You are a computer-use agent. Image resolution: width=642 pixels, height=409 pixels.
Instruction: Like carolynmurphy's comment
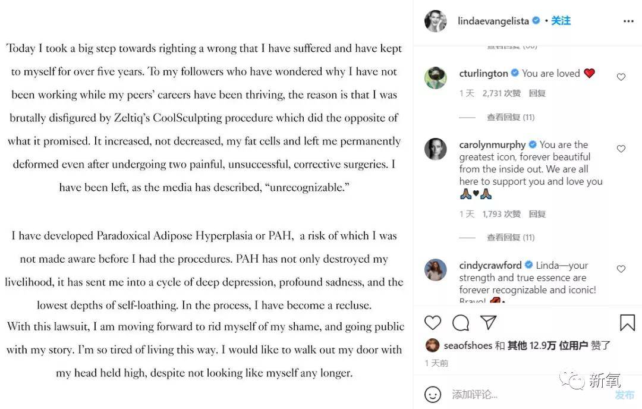(621, 149)
